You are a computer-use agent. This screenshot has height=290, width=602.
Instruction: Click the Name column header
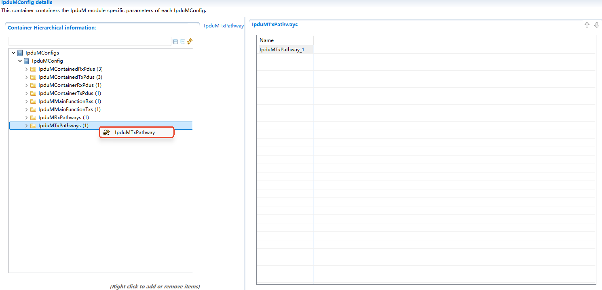pos(267,40)
